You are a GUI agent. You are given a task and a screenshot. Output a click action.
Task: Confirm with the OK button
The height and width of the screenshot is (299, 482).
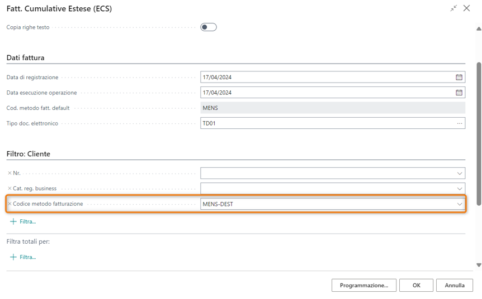(416, 285)
